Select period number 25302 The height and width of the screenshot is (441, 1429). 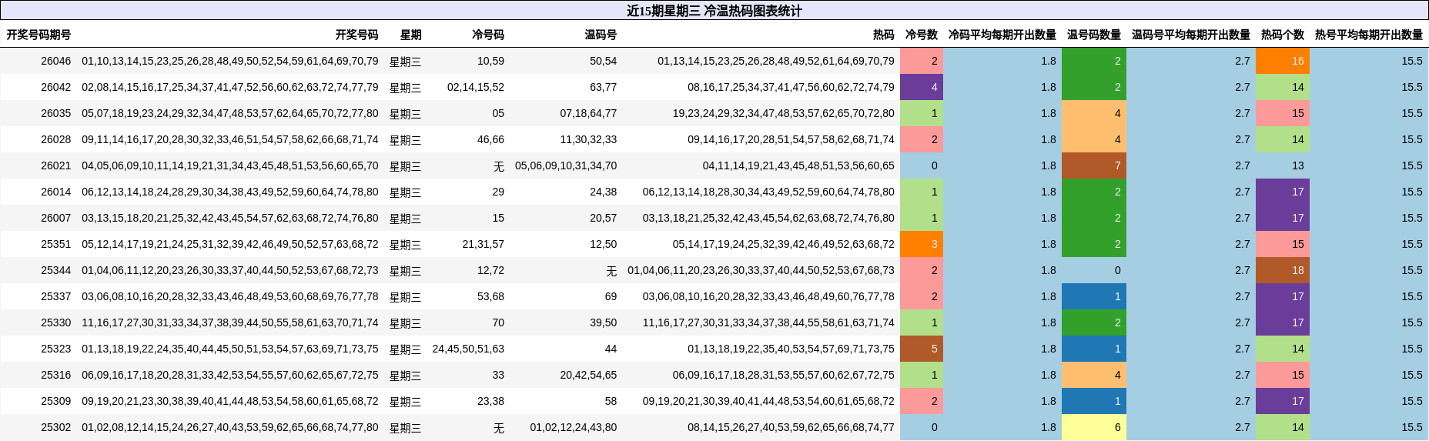pyautogui.click(x=55, y=427)
